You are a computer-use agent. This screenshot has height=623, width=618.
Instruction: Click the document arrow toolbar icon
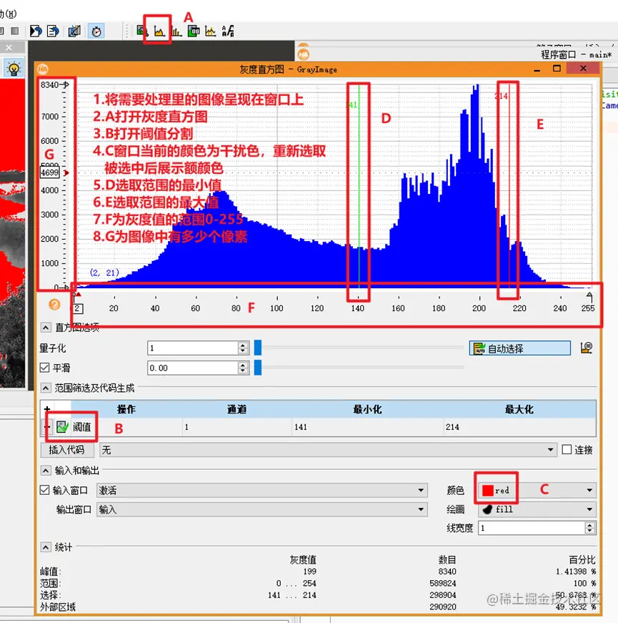click(x=53, y=31)
